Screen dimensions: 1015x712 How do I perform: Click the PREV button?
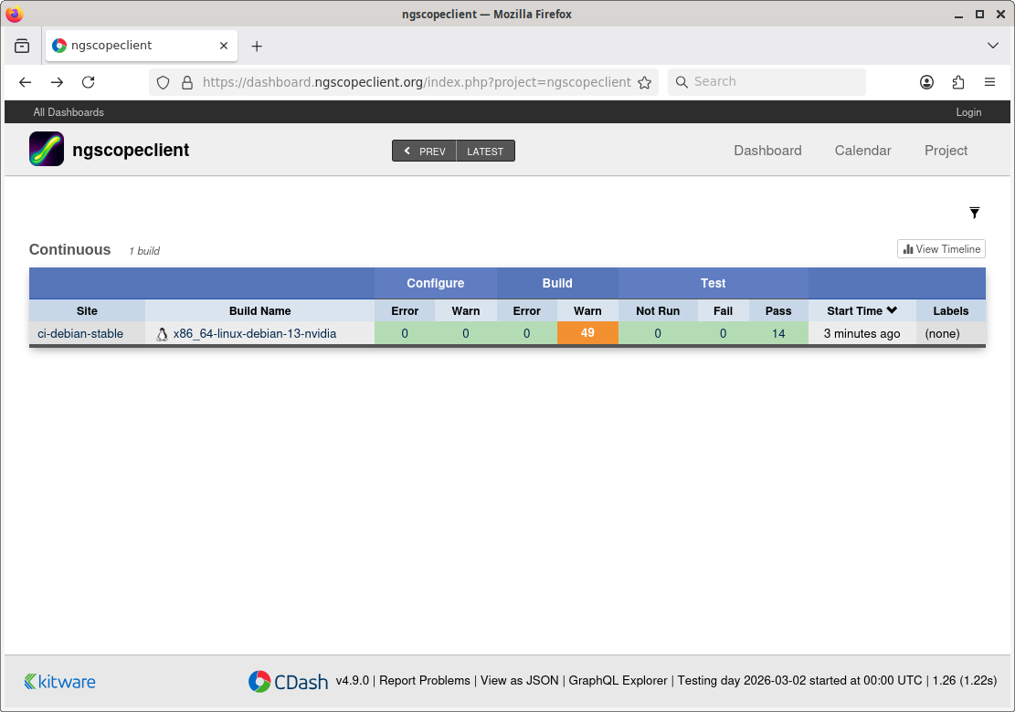[x=425, y=152]
